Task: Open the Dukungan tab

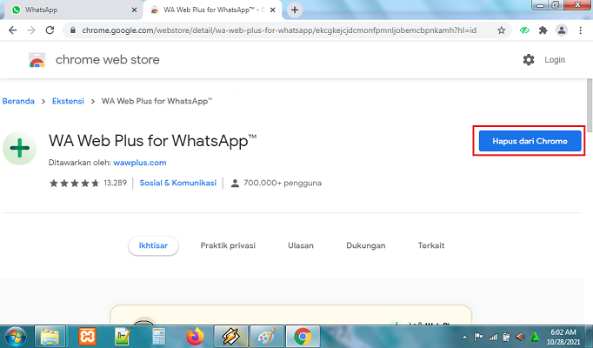Action: 366,245
